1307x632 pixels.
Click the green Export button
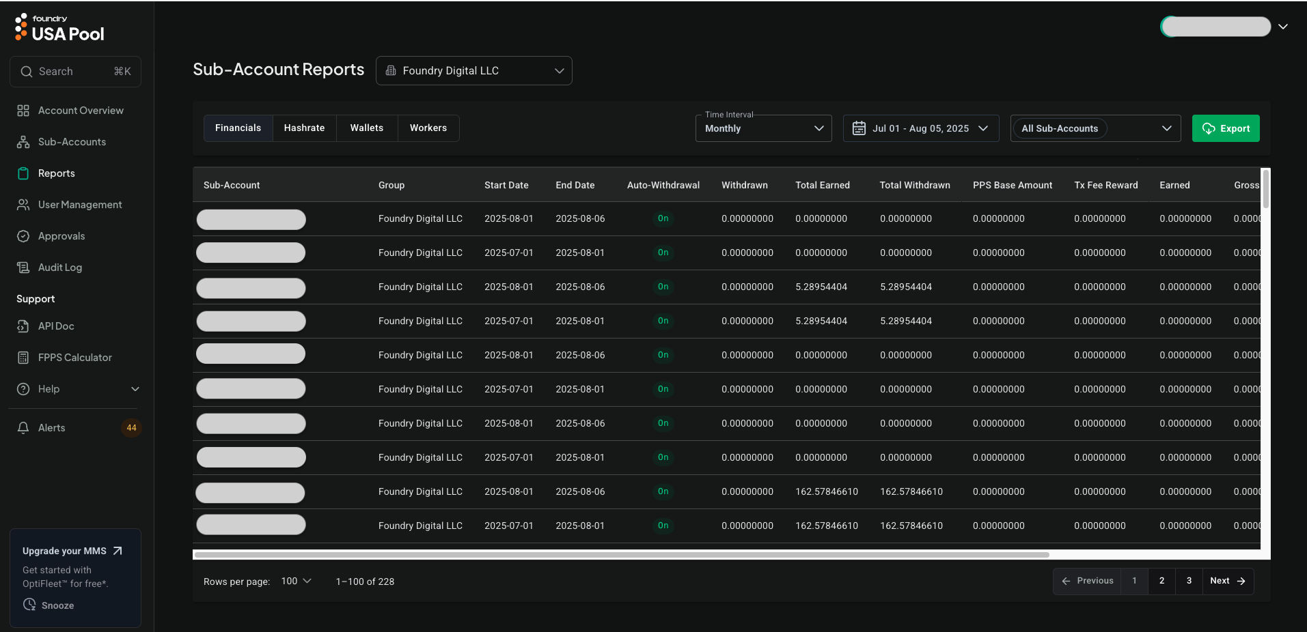[1225, 128]
